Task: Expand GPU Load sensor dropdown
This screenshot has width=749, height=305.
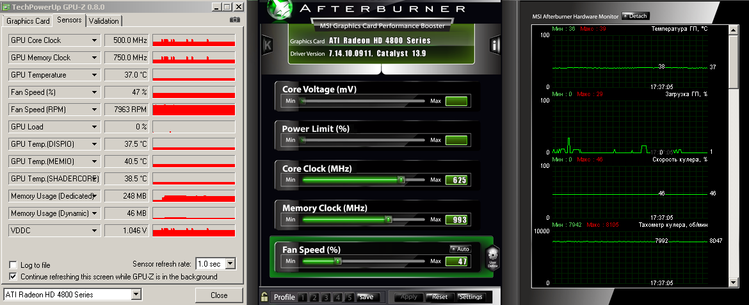Action: click(x=95, y=127)
